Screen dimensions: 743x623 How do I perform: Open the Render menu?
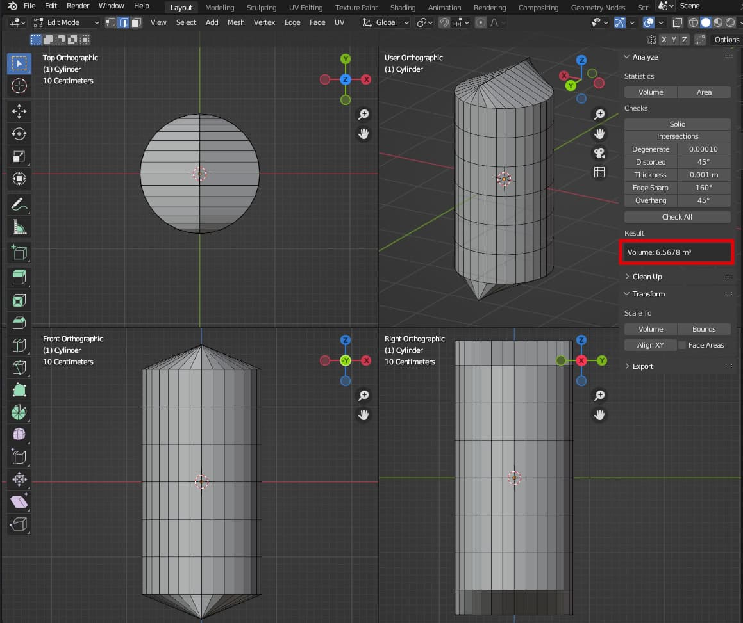pos(78,6)
